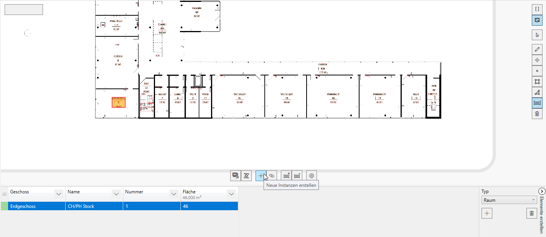Click the chain link icon in center toolbar

click(x=271, y=176)
